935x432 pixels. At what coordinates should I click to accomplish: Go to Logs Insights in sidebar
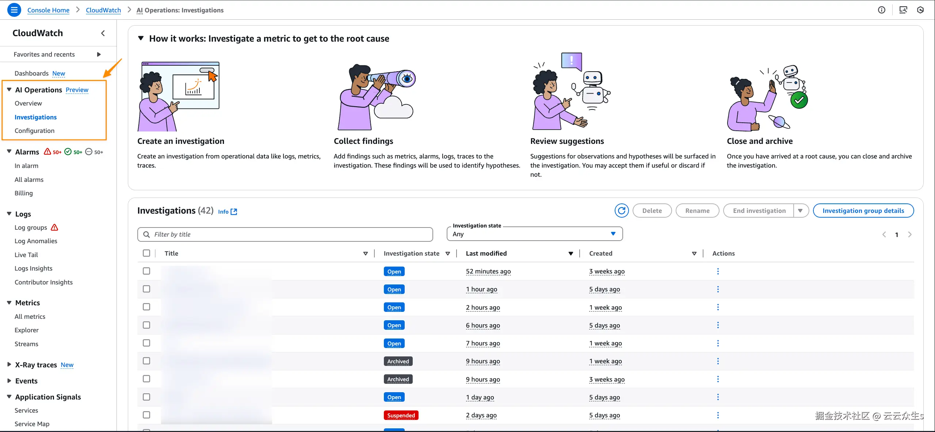tap(33, 268)
